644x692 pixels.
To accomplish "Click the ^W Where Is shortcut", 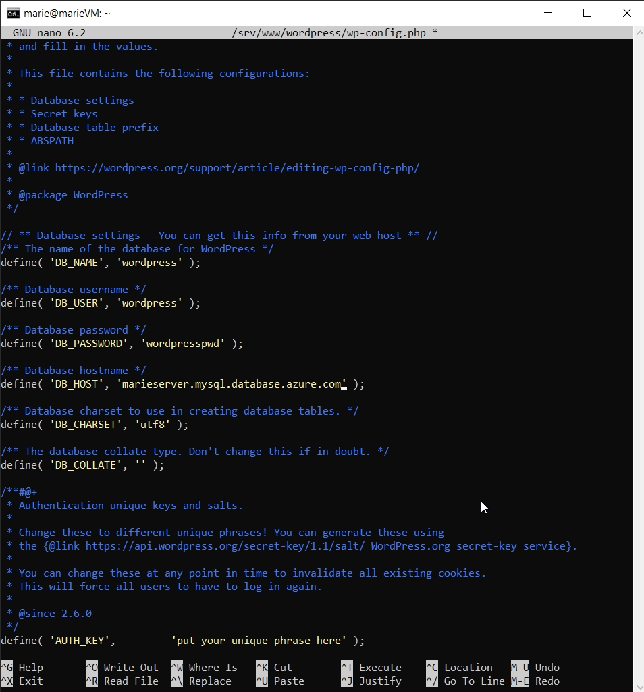I will pos(205,667).
